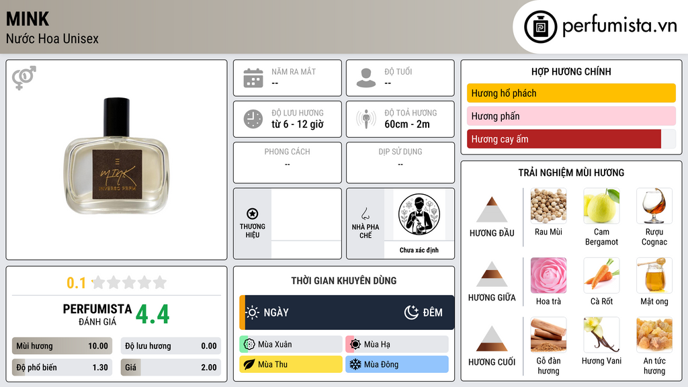
Task: Click the 60cm - 2m value
Action: click(x=407, y=124)
